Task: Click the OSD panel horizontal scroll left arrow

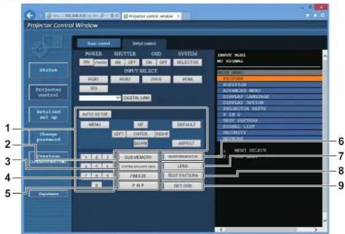Action: 221,229
